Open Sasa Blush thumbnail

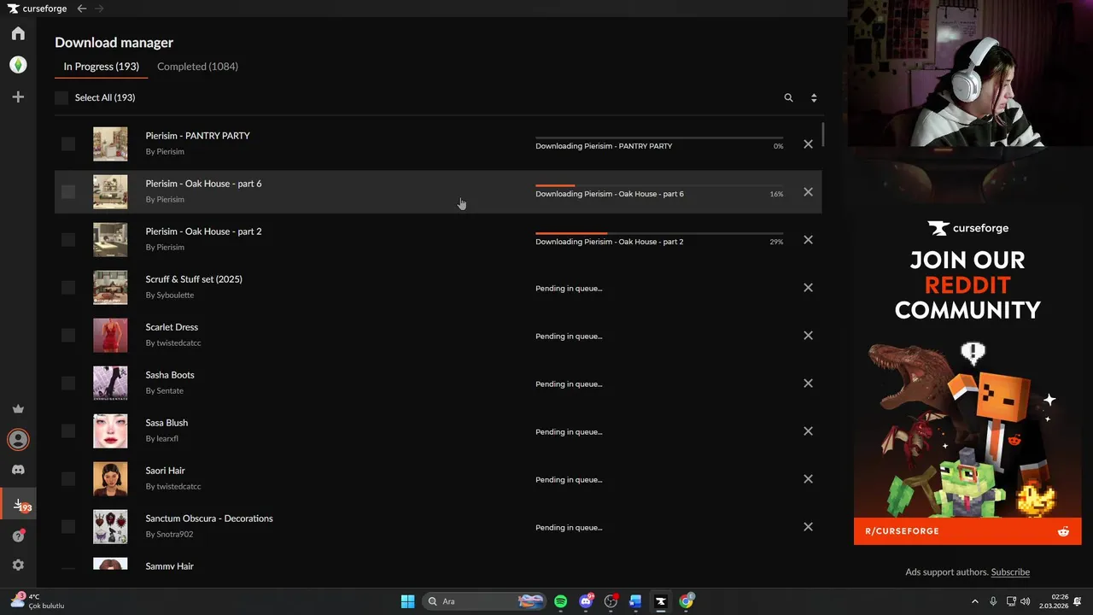[110, 431]
